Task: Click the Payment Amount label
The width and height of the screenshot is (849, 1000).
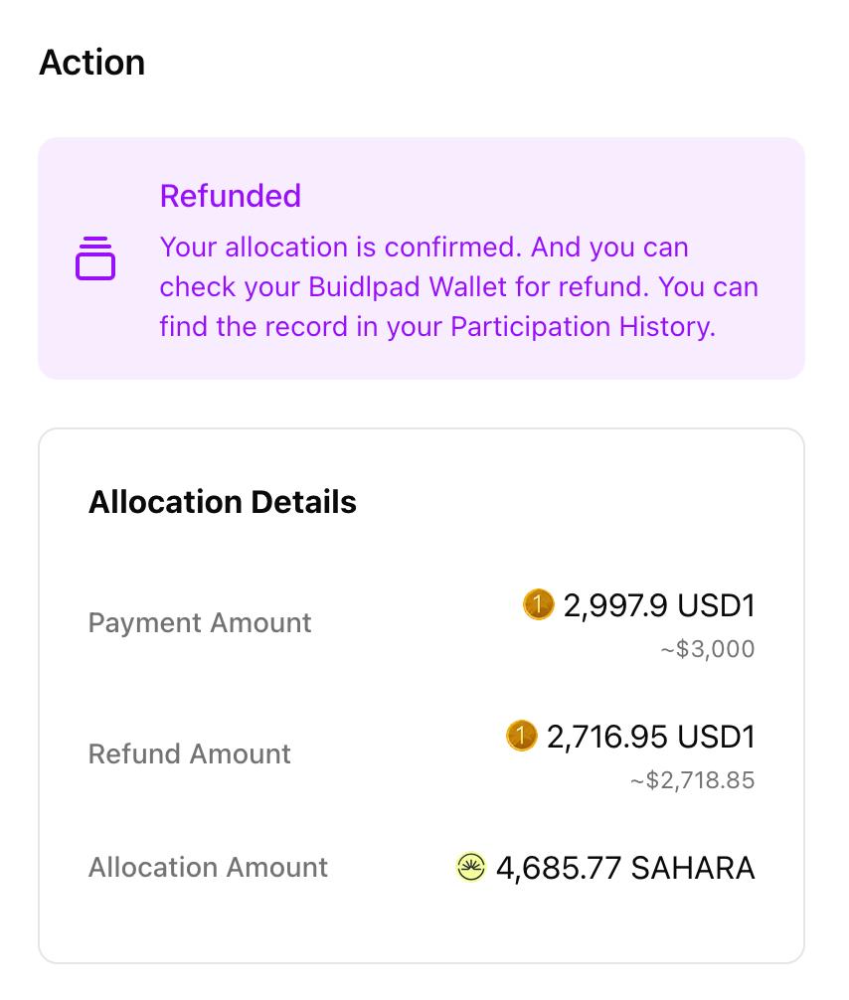Action: (x=200, y=622)
